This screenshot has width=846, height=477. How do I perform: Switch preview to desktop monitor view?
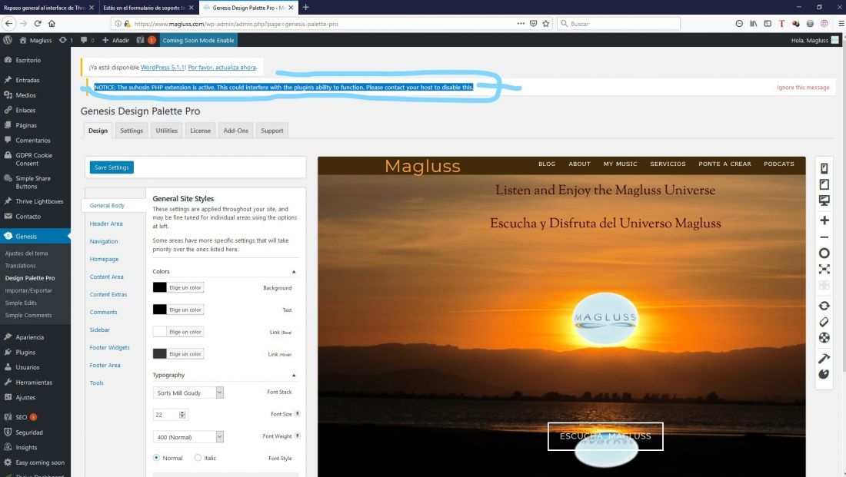[824, 200]
